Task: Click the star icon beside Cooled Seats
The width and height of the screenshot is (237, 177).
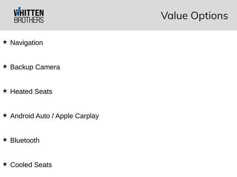Action: 5,164
